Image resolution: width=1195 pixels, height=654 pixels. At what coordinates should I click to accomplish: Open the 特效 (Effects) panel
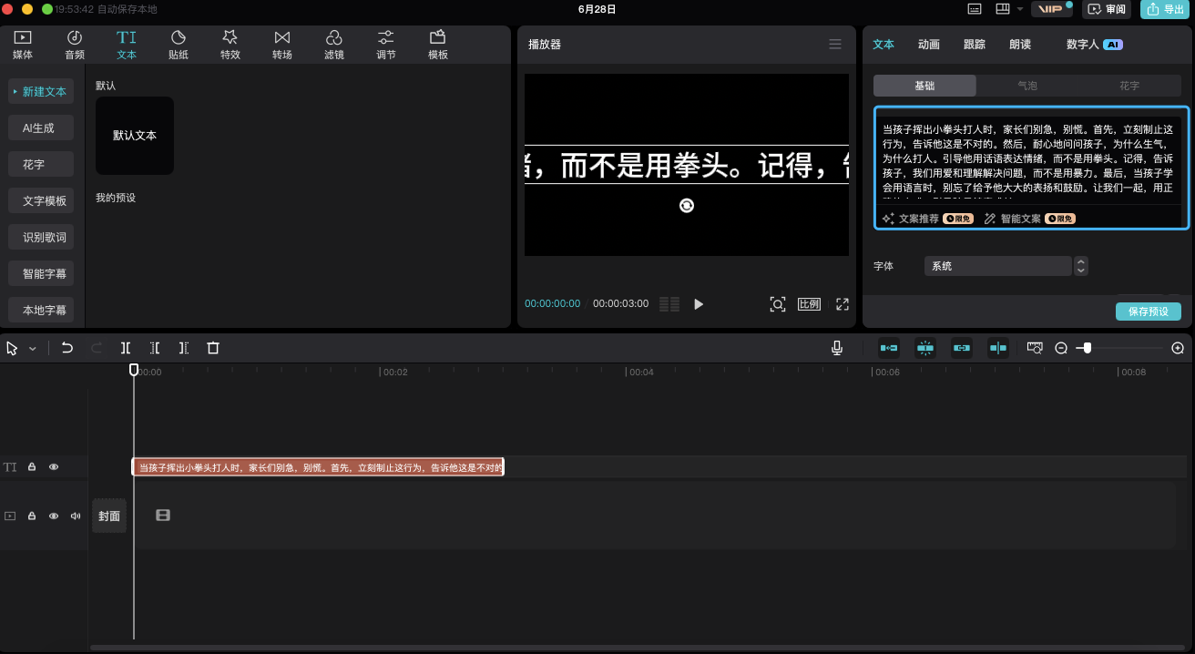pyautogui.click(x=230, y=44)
